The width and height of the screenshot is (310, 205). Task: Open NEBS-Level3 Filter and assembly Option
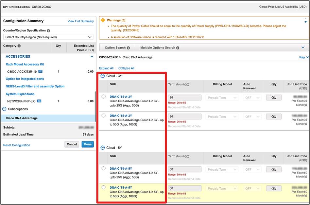coord(35,86)
